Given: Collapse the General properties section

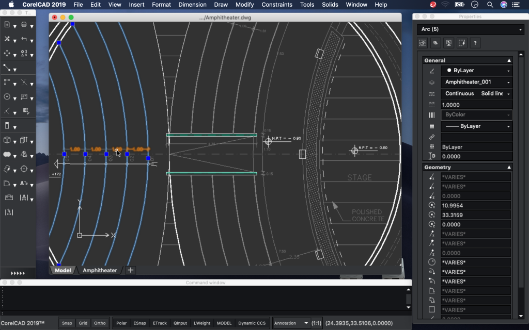Looking at the screenshot, I should [509, 60].
